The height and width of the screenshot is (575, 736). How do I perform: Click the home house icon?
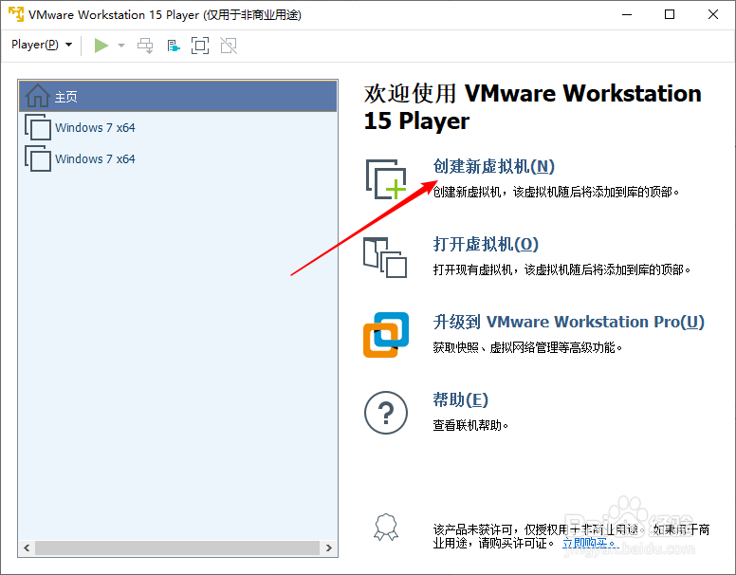(38, 96)
